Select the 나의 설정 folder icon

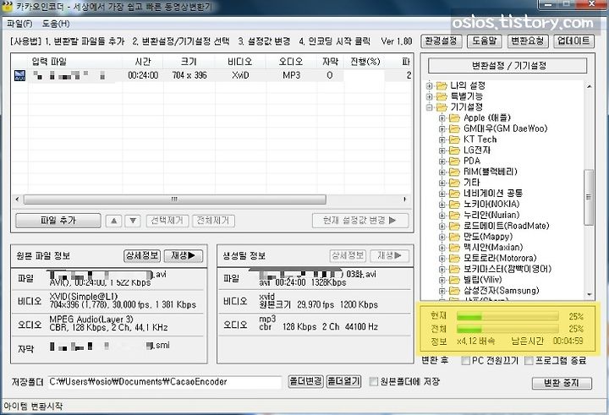pyautogui.click(x=442, y=86)
